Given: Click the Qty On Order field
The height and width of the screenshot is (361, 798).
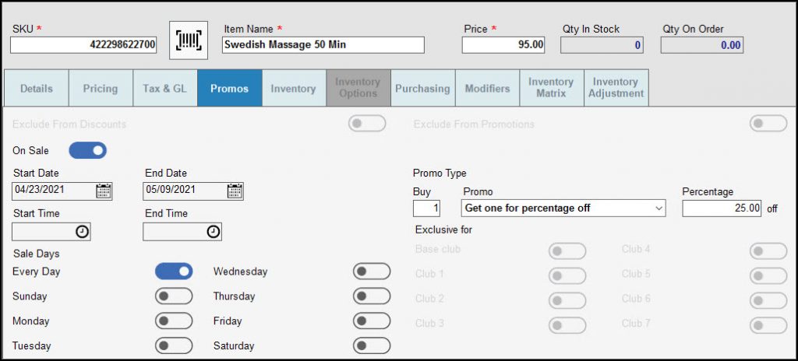Looking at the screenshot, I should [x=702, y=45].
